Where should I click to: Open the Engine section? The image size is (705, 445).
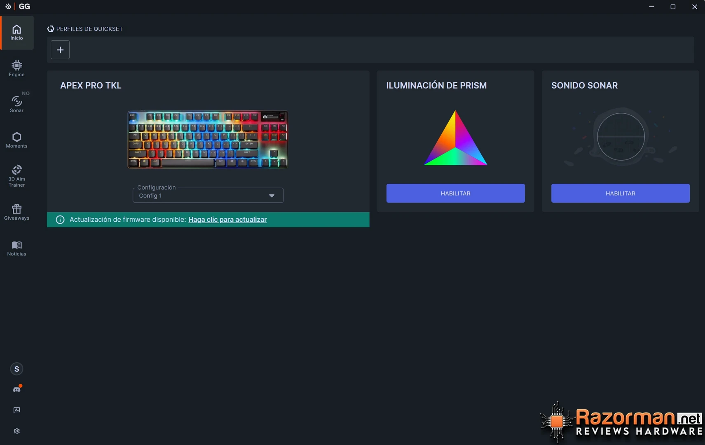pos(17,68)
